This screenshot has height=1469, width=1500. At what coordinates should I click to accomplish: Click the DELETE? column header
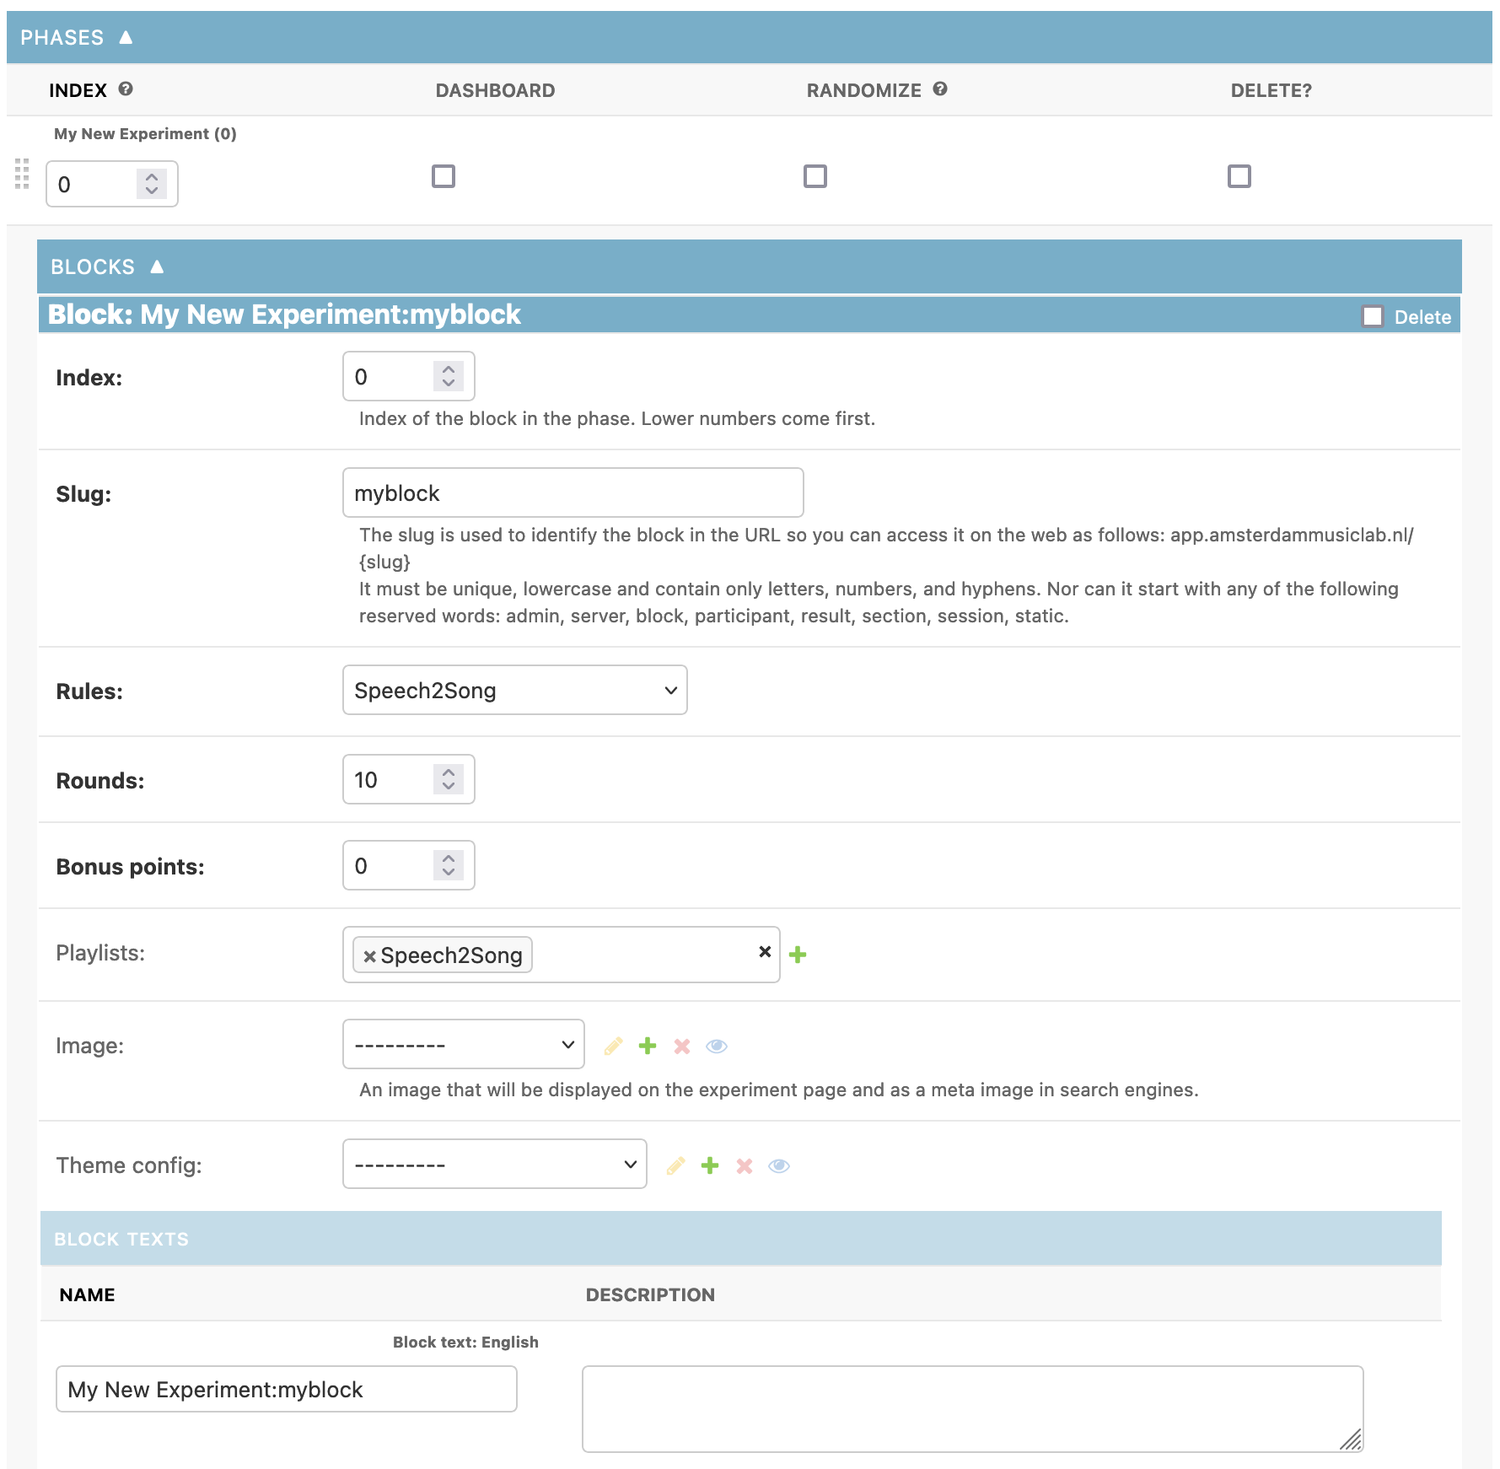pyautogui.click(x=1272, y=90)
